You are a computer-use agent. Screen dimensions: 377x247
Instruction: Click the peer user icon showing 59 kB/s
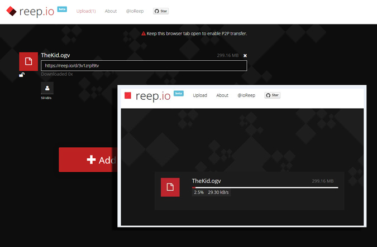pyautogui.click(x=47, y=88)
